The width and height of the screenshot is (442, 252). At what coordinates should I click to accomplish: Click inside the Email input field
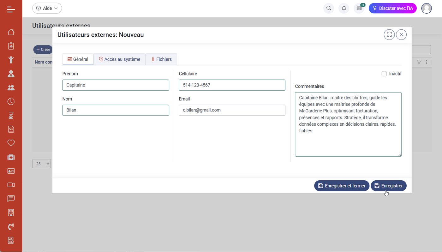pyautogui.click(x=232, y=110)
